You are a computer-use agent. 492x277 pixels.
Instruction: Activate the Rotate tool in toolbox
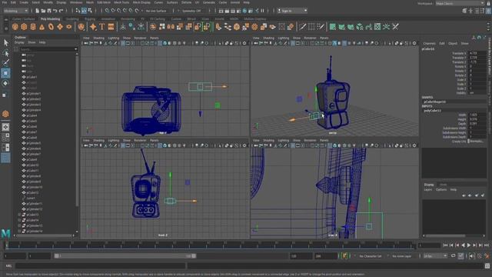(5, 84)
